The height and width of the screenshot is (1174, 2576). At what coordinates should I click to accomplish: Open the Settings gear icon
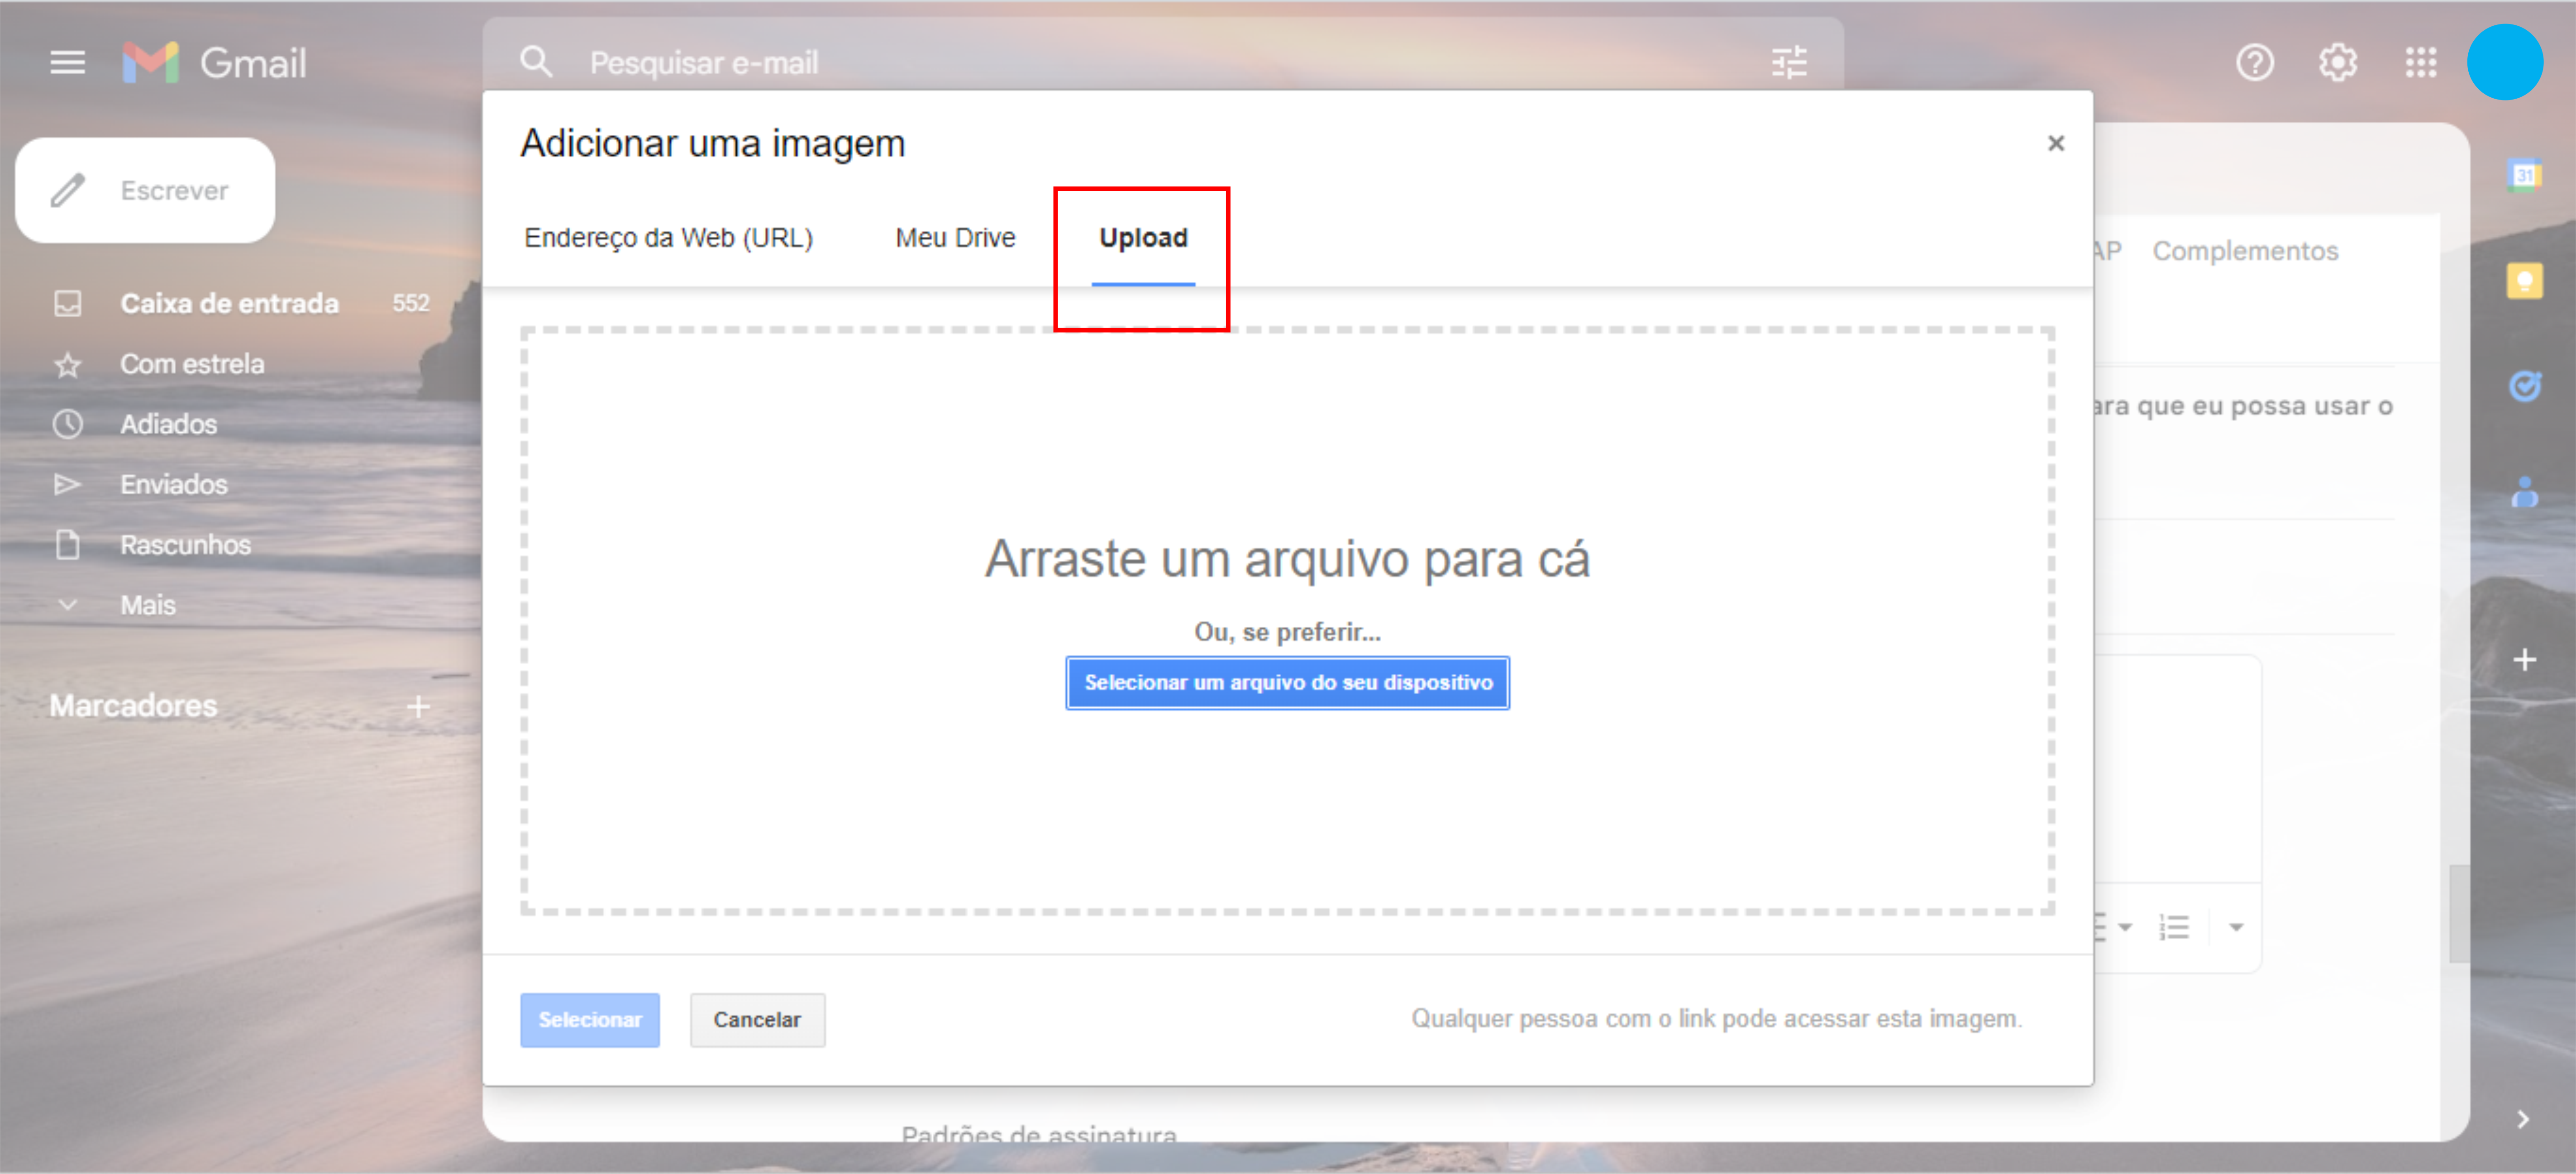2337,63
